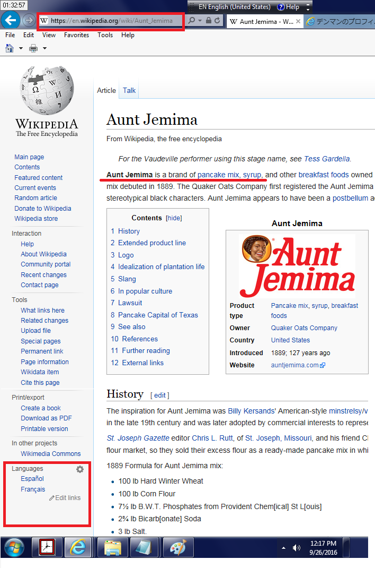The width and height of the screenshot is (375, 568).
Task: Open the Print button dropdown arrow
Action: click(x=44, y=48)
